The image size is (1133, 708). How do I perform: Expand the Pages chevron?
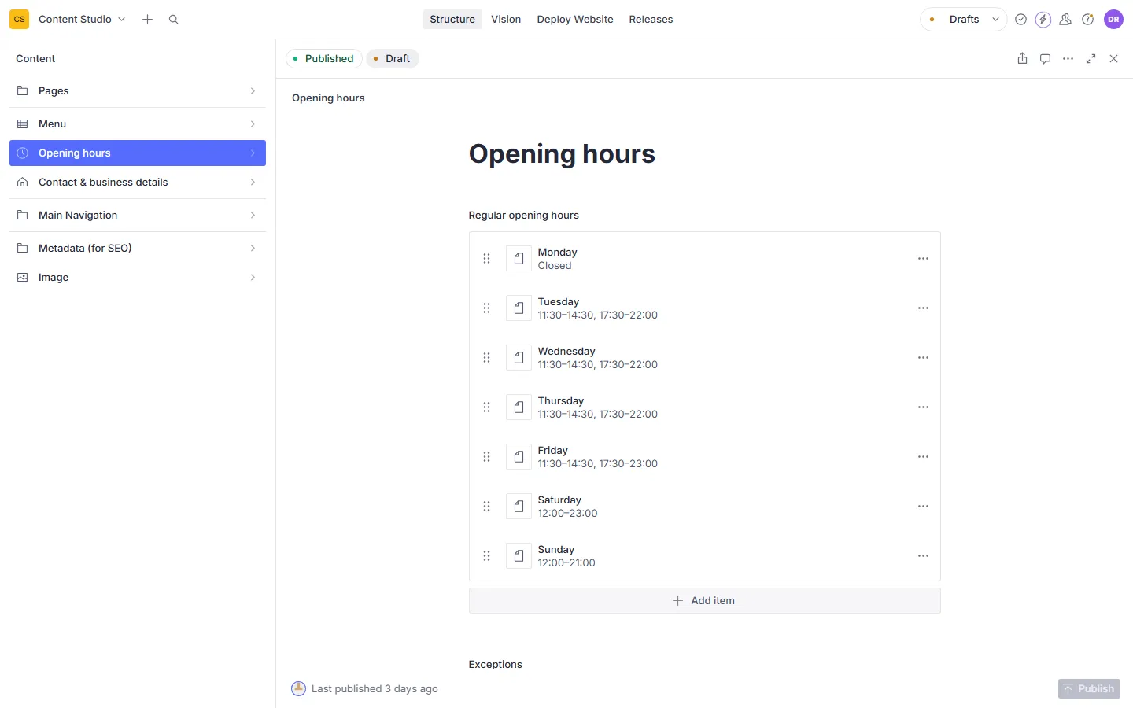(x=253, y=91)
